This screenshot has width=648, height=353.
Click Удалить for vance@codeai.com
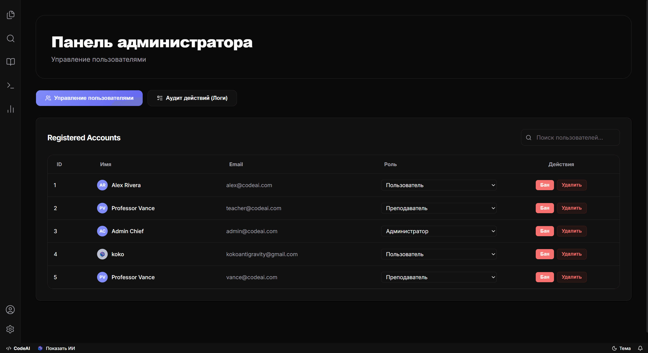point(571,277)
